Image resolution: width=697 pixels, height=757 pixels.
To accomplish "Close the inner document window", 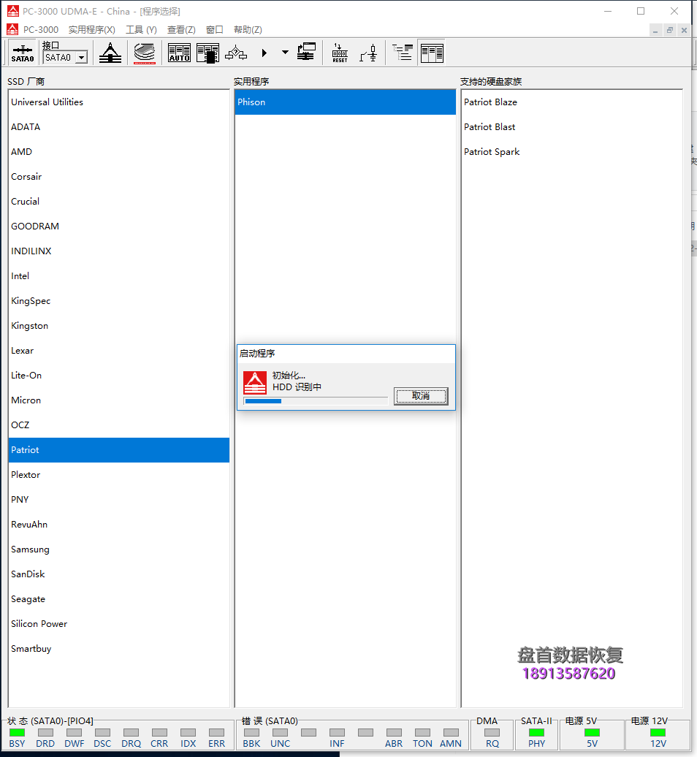I will (x=684, y=31).
